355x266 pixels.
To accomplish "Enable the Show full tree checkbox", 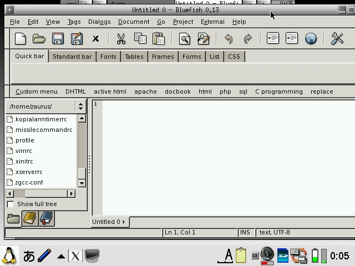I will click(10, 204).
